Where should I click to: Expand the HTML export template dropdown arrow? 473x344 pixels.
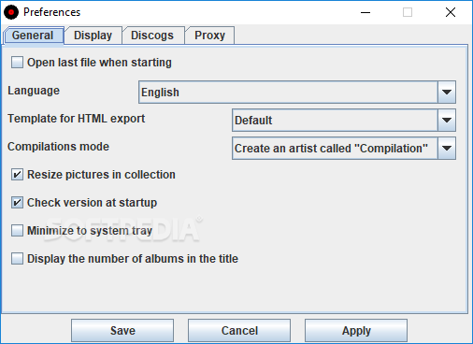click(447, 121)
